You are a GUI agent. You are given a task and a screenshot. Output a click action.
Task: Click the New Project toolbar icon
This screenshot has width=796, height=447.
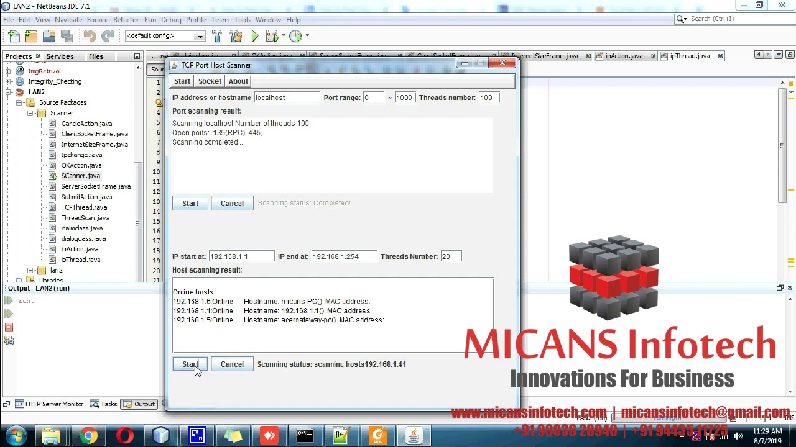point(31,37)
